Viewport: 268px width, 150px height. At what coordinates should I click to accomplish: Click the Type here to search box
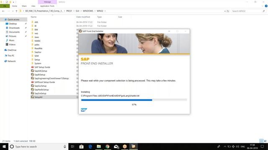(38, 146)
